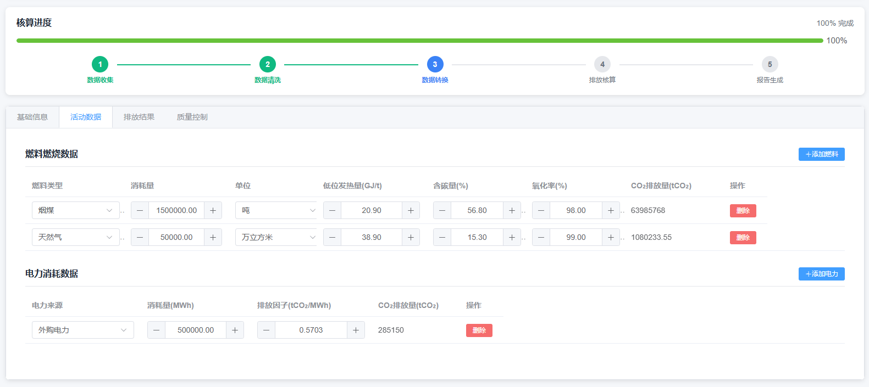This screenshot has height=387, width=869.
Task: Select the 活动数据 tab
Action: pyautogui.click(x=86, y=117)
